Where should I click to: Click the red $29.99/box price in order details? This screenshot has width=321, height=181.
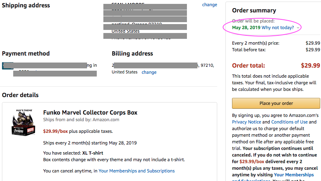coord(55,131)
